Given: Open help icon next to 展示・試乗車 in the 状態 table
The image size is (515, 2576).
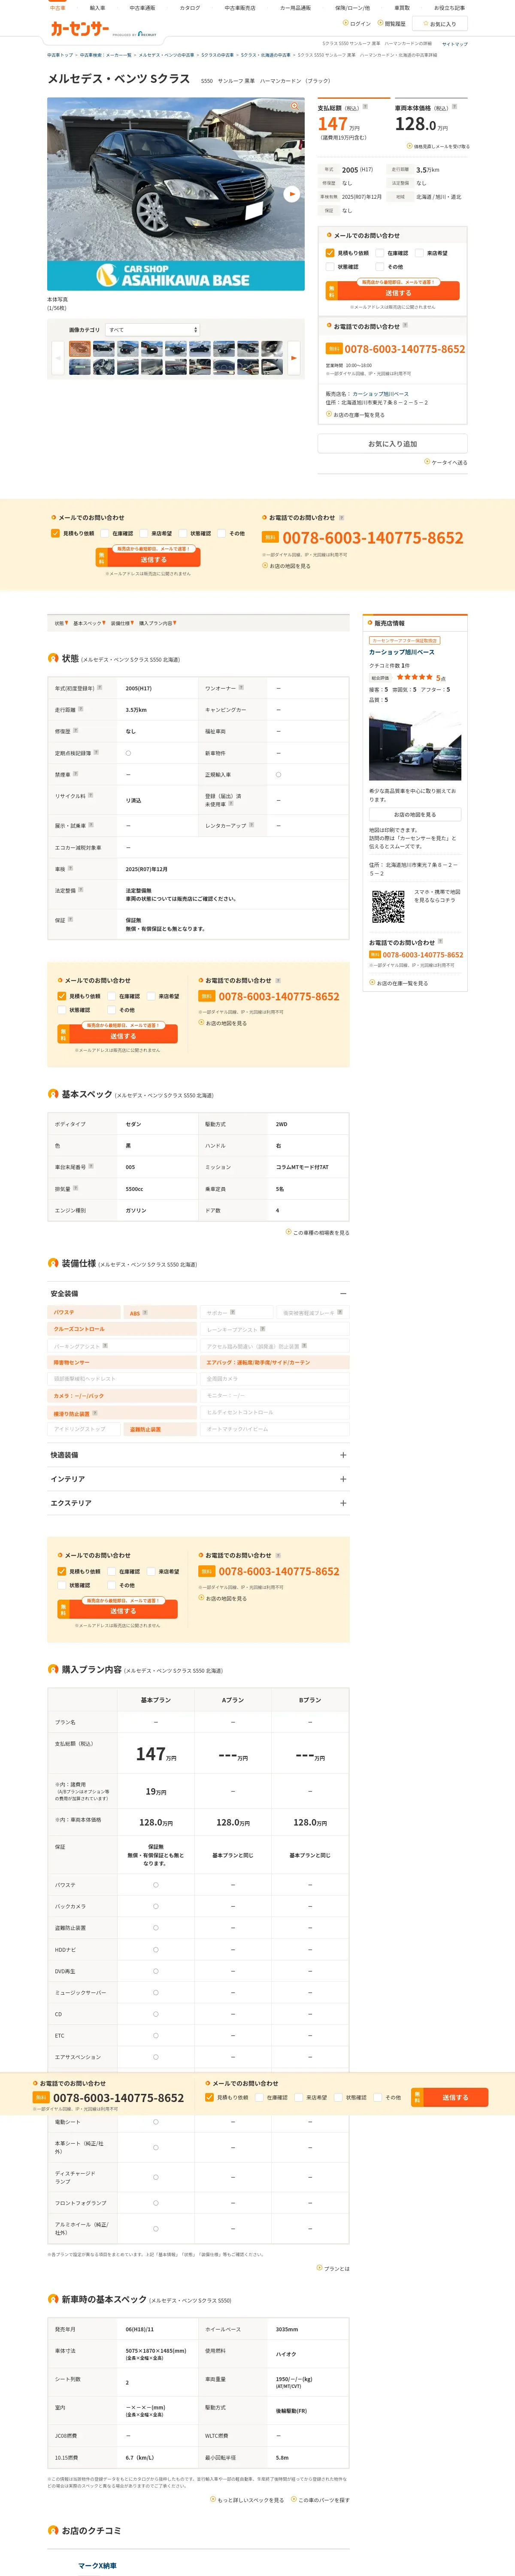Looking at the screenshot, I should click(x=91, y=825).
